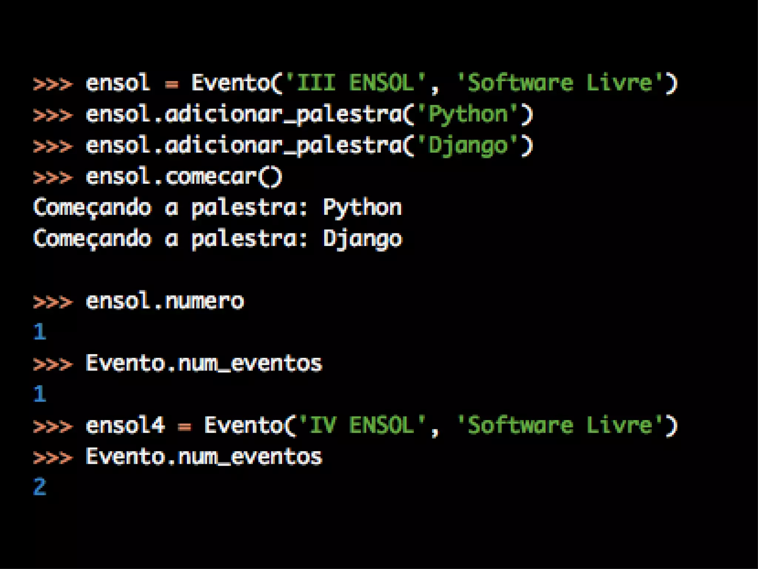The height and width of the screenshot is (569, 758).
Task: Click first Evento.num_eventos expression
Action: 204,363
